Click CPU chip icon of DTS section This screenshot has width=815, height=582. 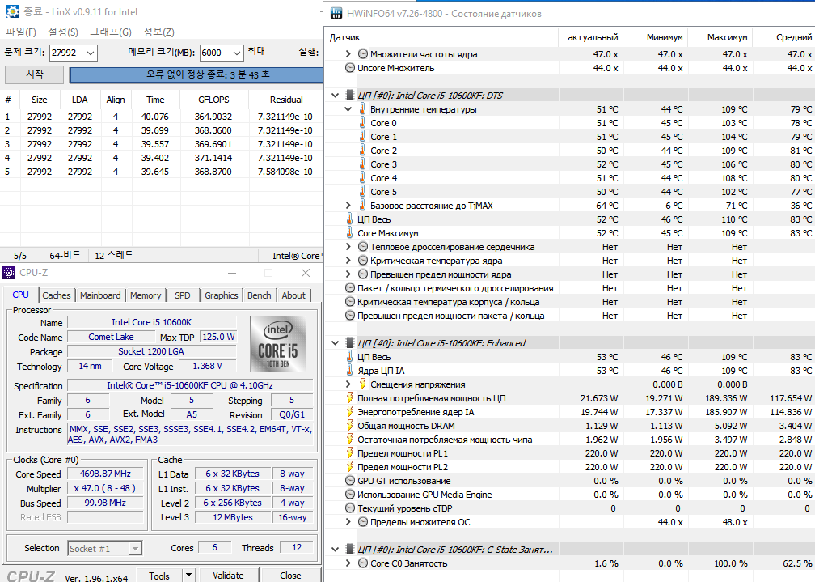click(349, 96)
